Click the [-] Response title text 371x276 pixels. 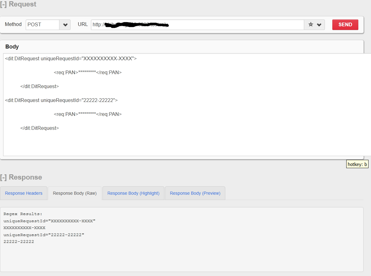pyautogui.click(x=22, y=177)
